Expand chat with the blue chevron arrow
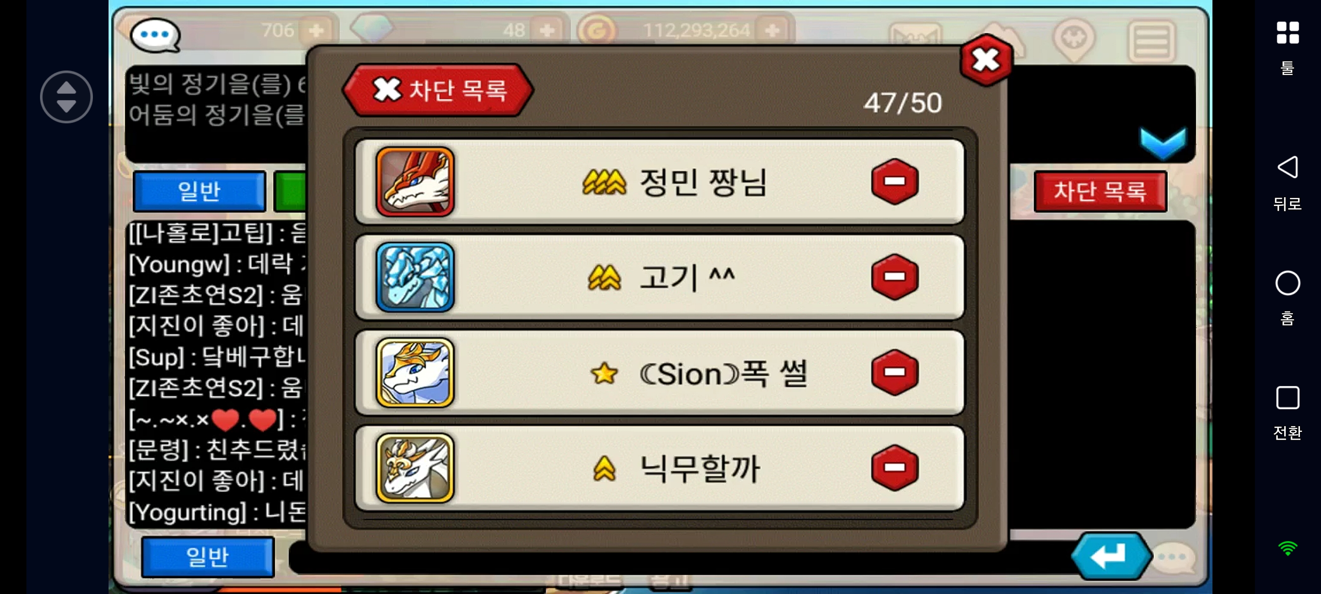The width and height of the screenshot is (1321, 594). tap(1162, 143)
